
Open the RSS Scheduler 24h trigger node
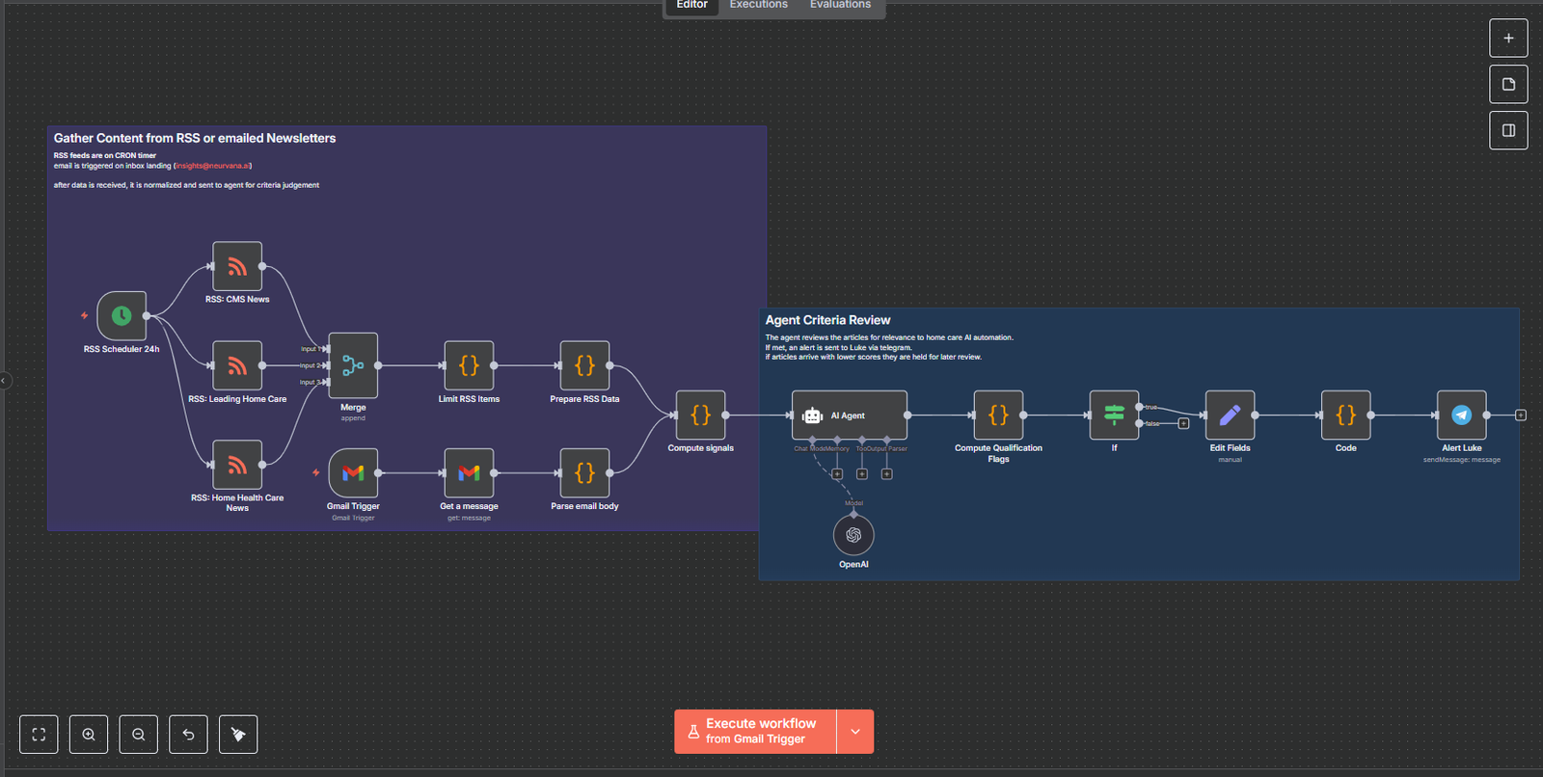click(122, 315)
